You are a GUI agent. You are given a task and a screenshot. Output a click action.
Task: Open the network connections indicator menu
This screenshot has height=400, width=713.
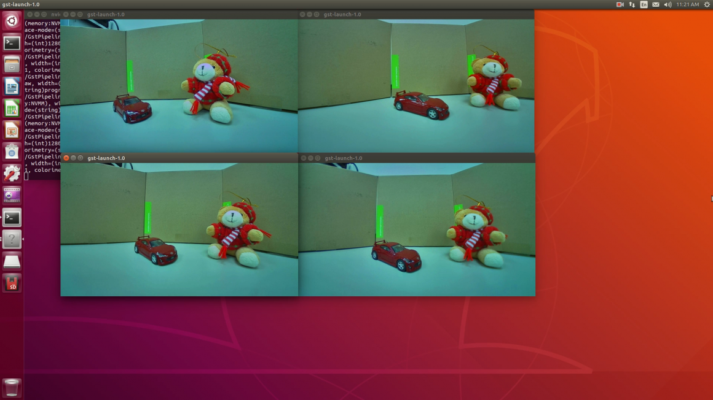point(632,4)
